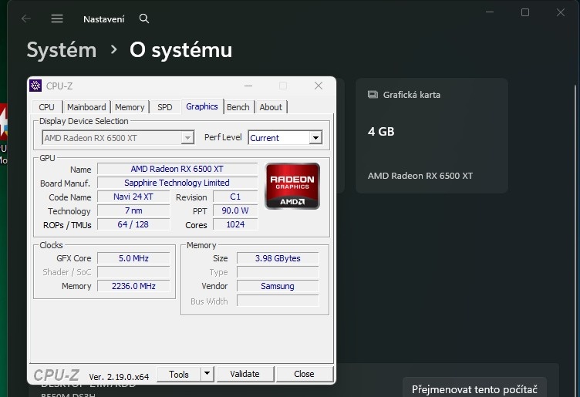
Task: Click the 7 nm technology value
Action: 133,210
